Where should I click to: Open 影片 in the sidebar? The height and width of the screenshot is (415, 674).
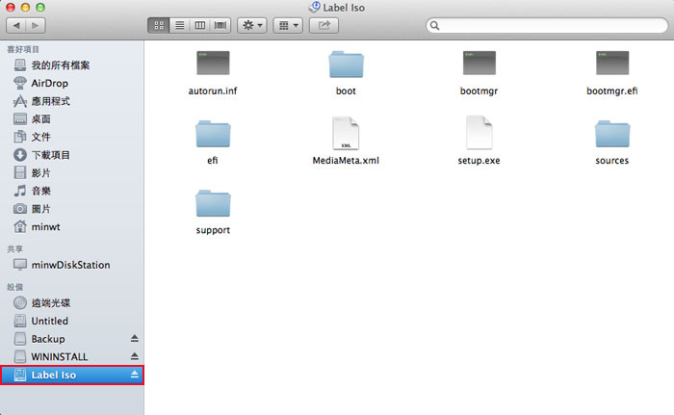point(72,173)
